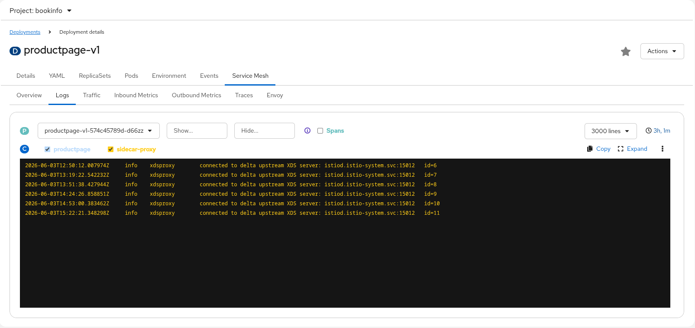Open the Overview sub-tab

[x=29, y=95]
